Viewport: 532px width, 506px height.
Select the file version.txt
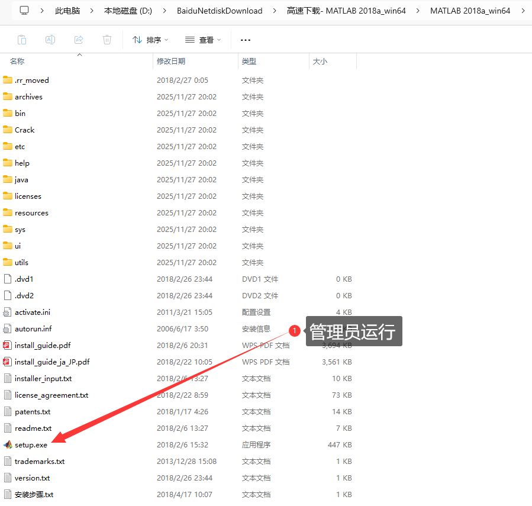(32, 478)
